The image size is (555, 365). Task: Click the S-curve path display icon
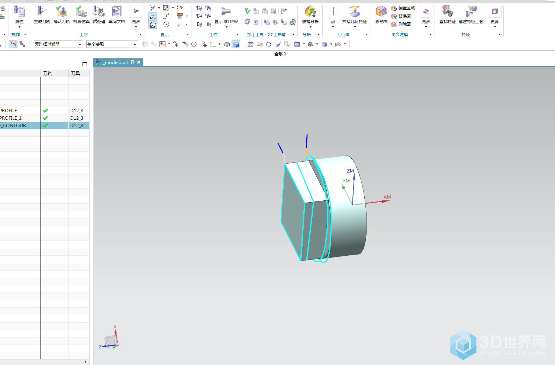166,16
